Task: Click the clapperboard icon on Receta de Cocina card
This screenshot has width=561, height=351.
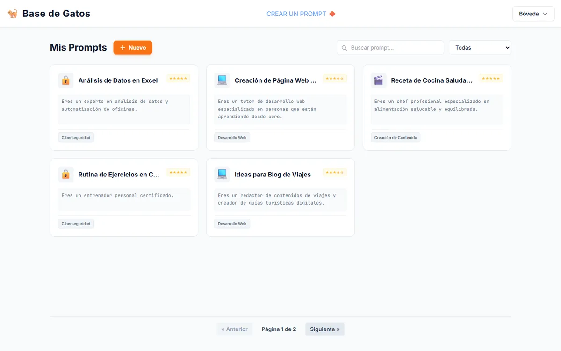Action: 378,80
